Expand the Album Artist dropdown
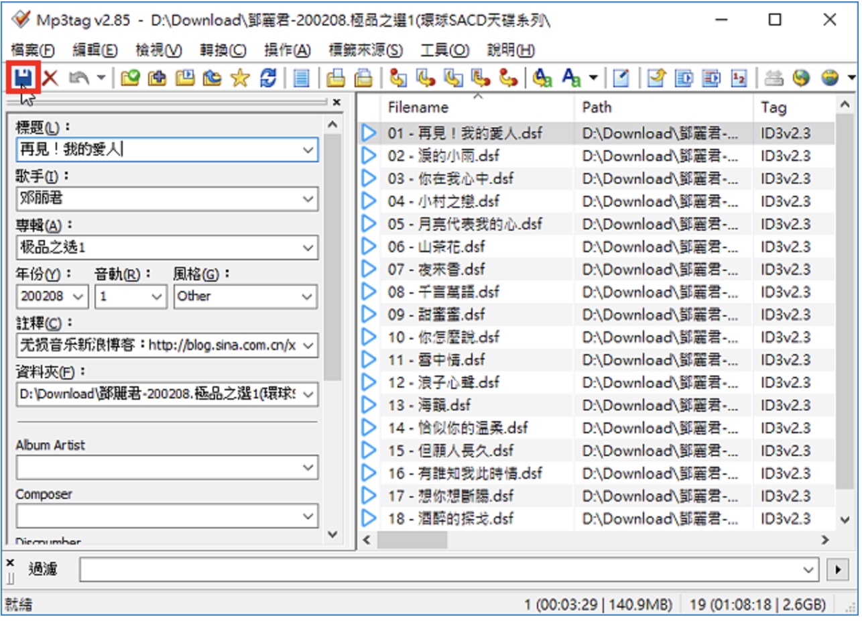 [308, 467]
